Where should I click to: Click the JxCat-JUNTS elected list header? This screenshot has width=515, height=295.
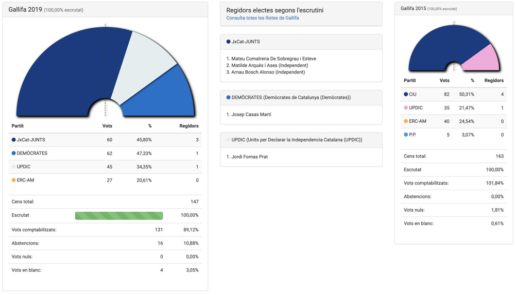pos(246,42)
